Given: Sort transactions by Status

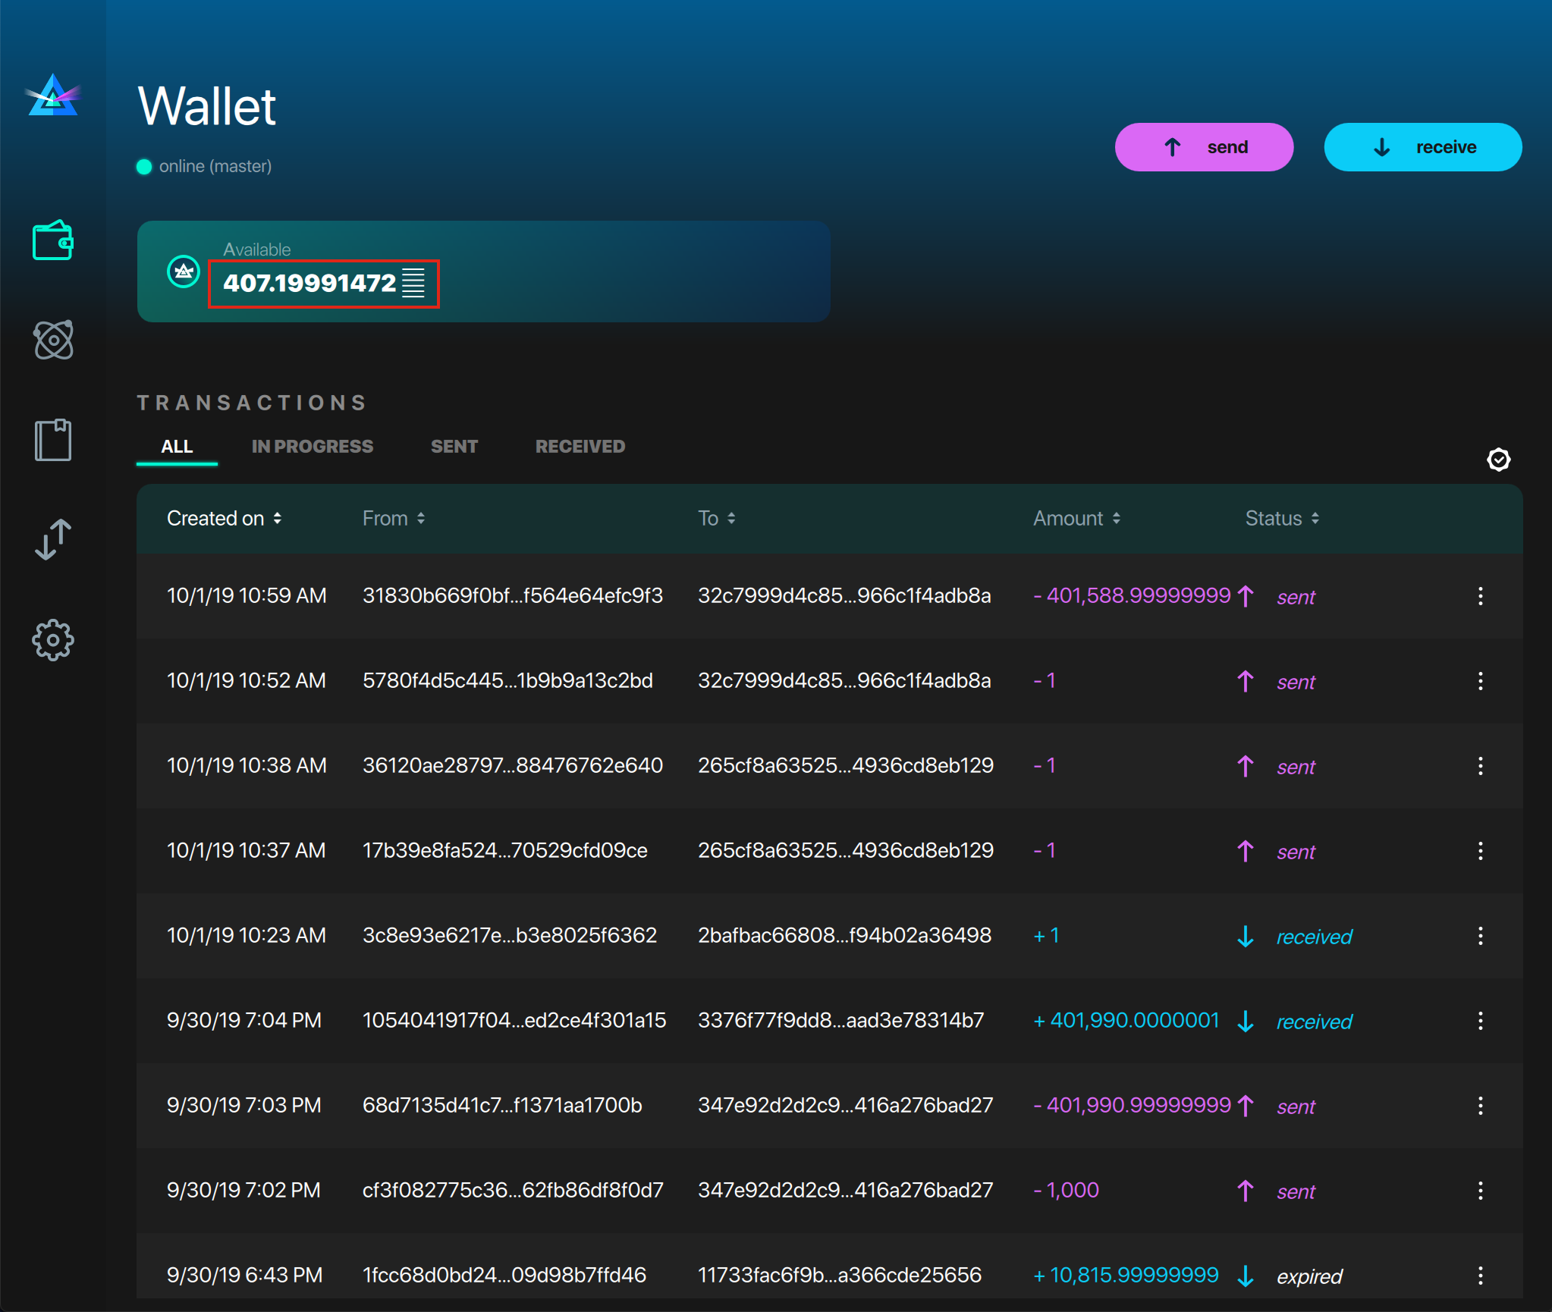Looking at the screenshot, I should click(x=1280, y=518).
